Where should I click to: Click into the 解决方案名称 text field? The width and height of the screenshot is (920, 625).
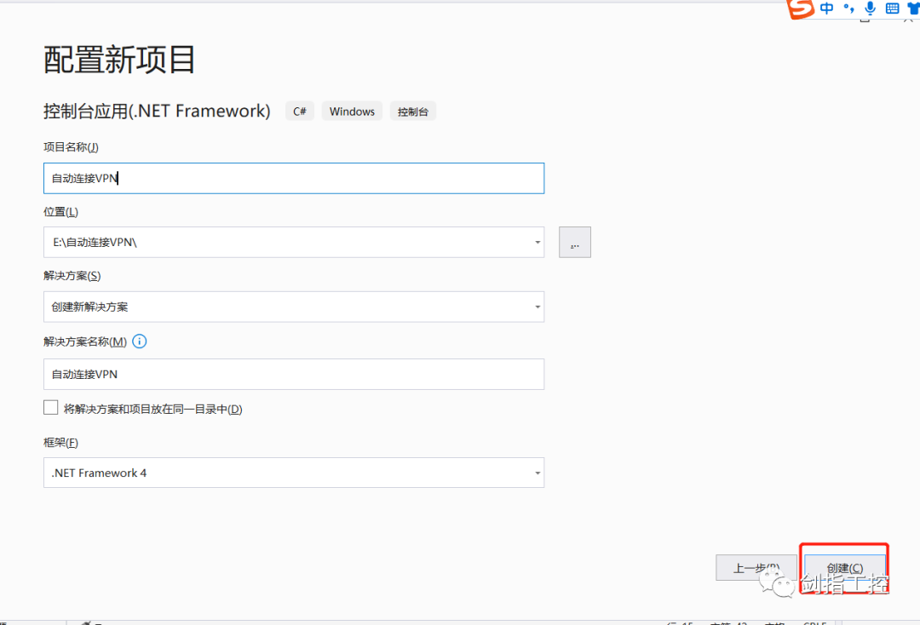tap(293, 374)
